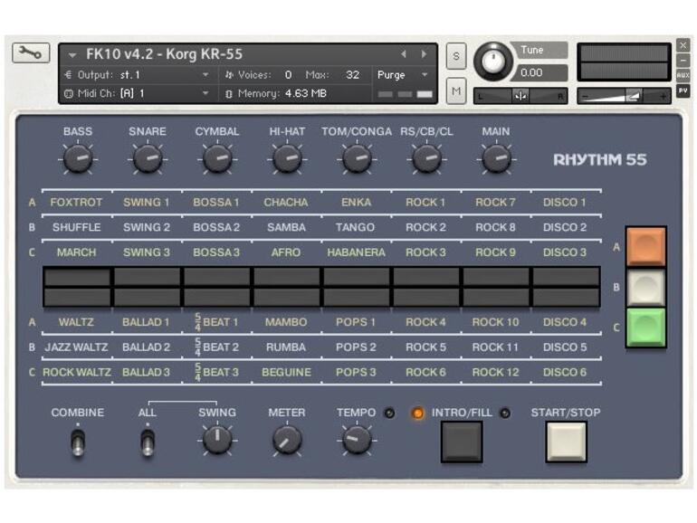The width and height of the screenshot is (697, 523).
Task: Go to the previous instrument with the left arrow
Action: [x=404, y=54]
